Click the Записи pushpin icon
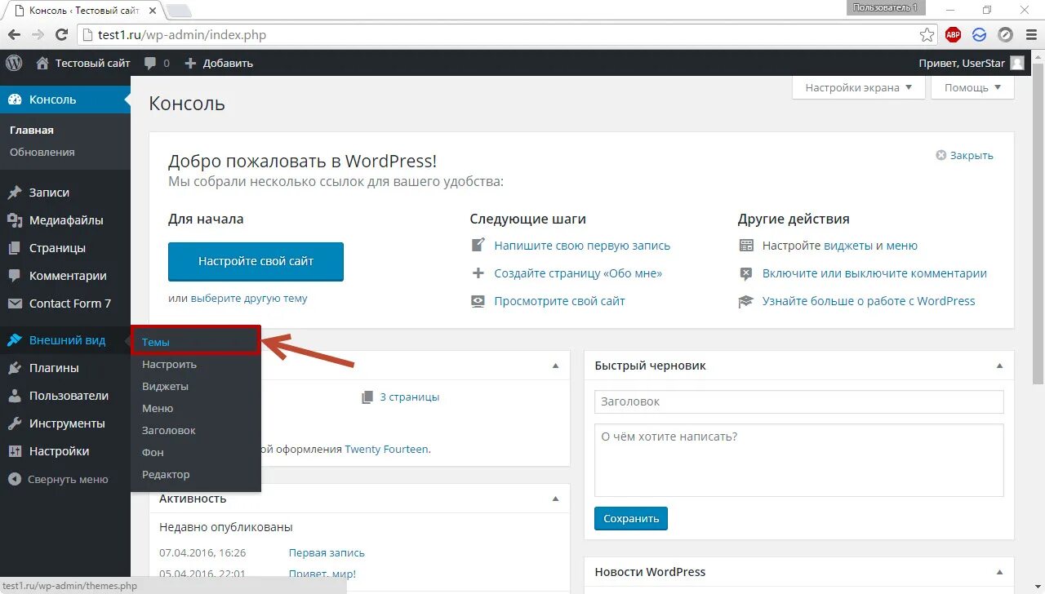Image resolution: width=1045 pixels, height=594 pixels. pos(15,193)
